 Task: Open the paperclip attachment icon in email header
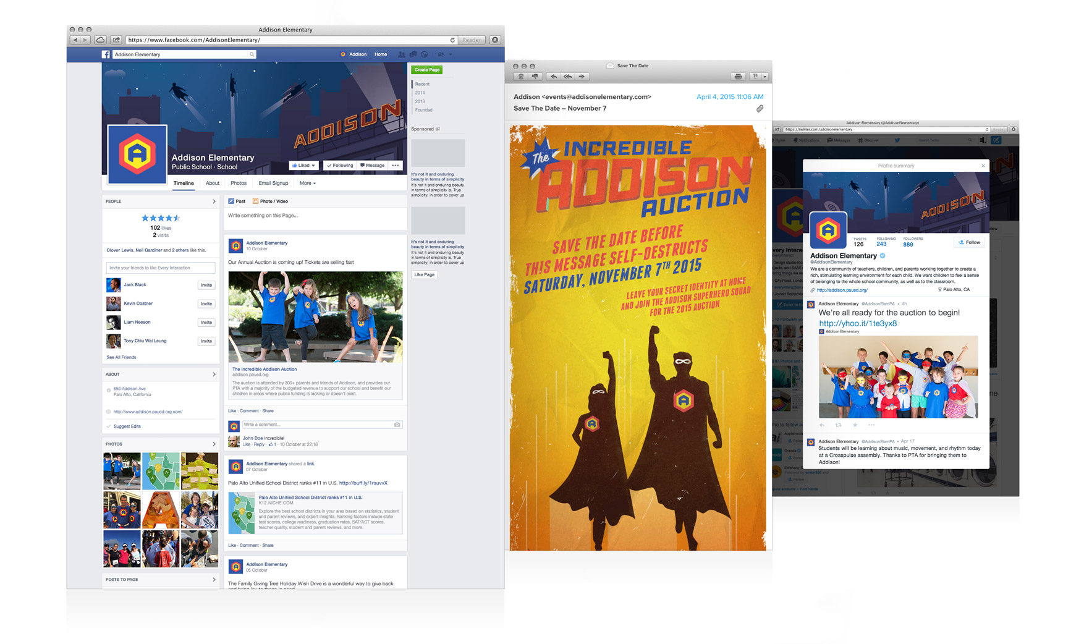point(760,109)
